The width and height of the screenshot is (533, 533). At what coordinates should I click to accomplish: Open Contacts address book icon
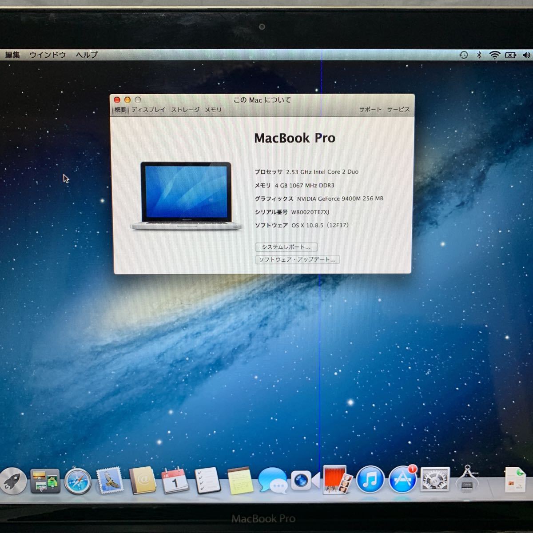coord(143,481)
